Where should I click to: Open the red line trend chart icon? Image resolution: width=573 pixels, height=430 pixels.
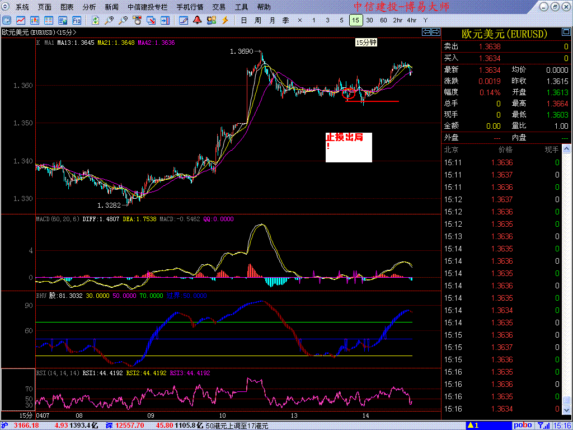[x=21, y=20]
